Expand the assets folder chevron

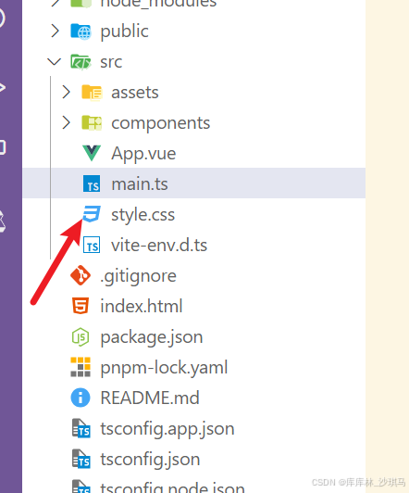67,92
